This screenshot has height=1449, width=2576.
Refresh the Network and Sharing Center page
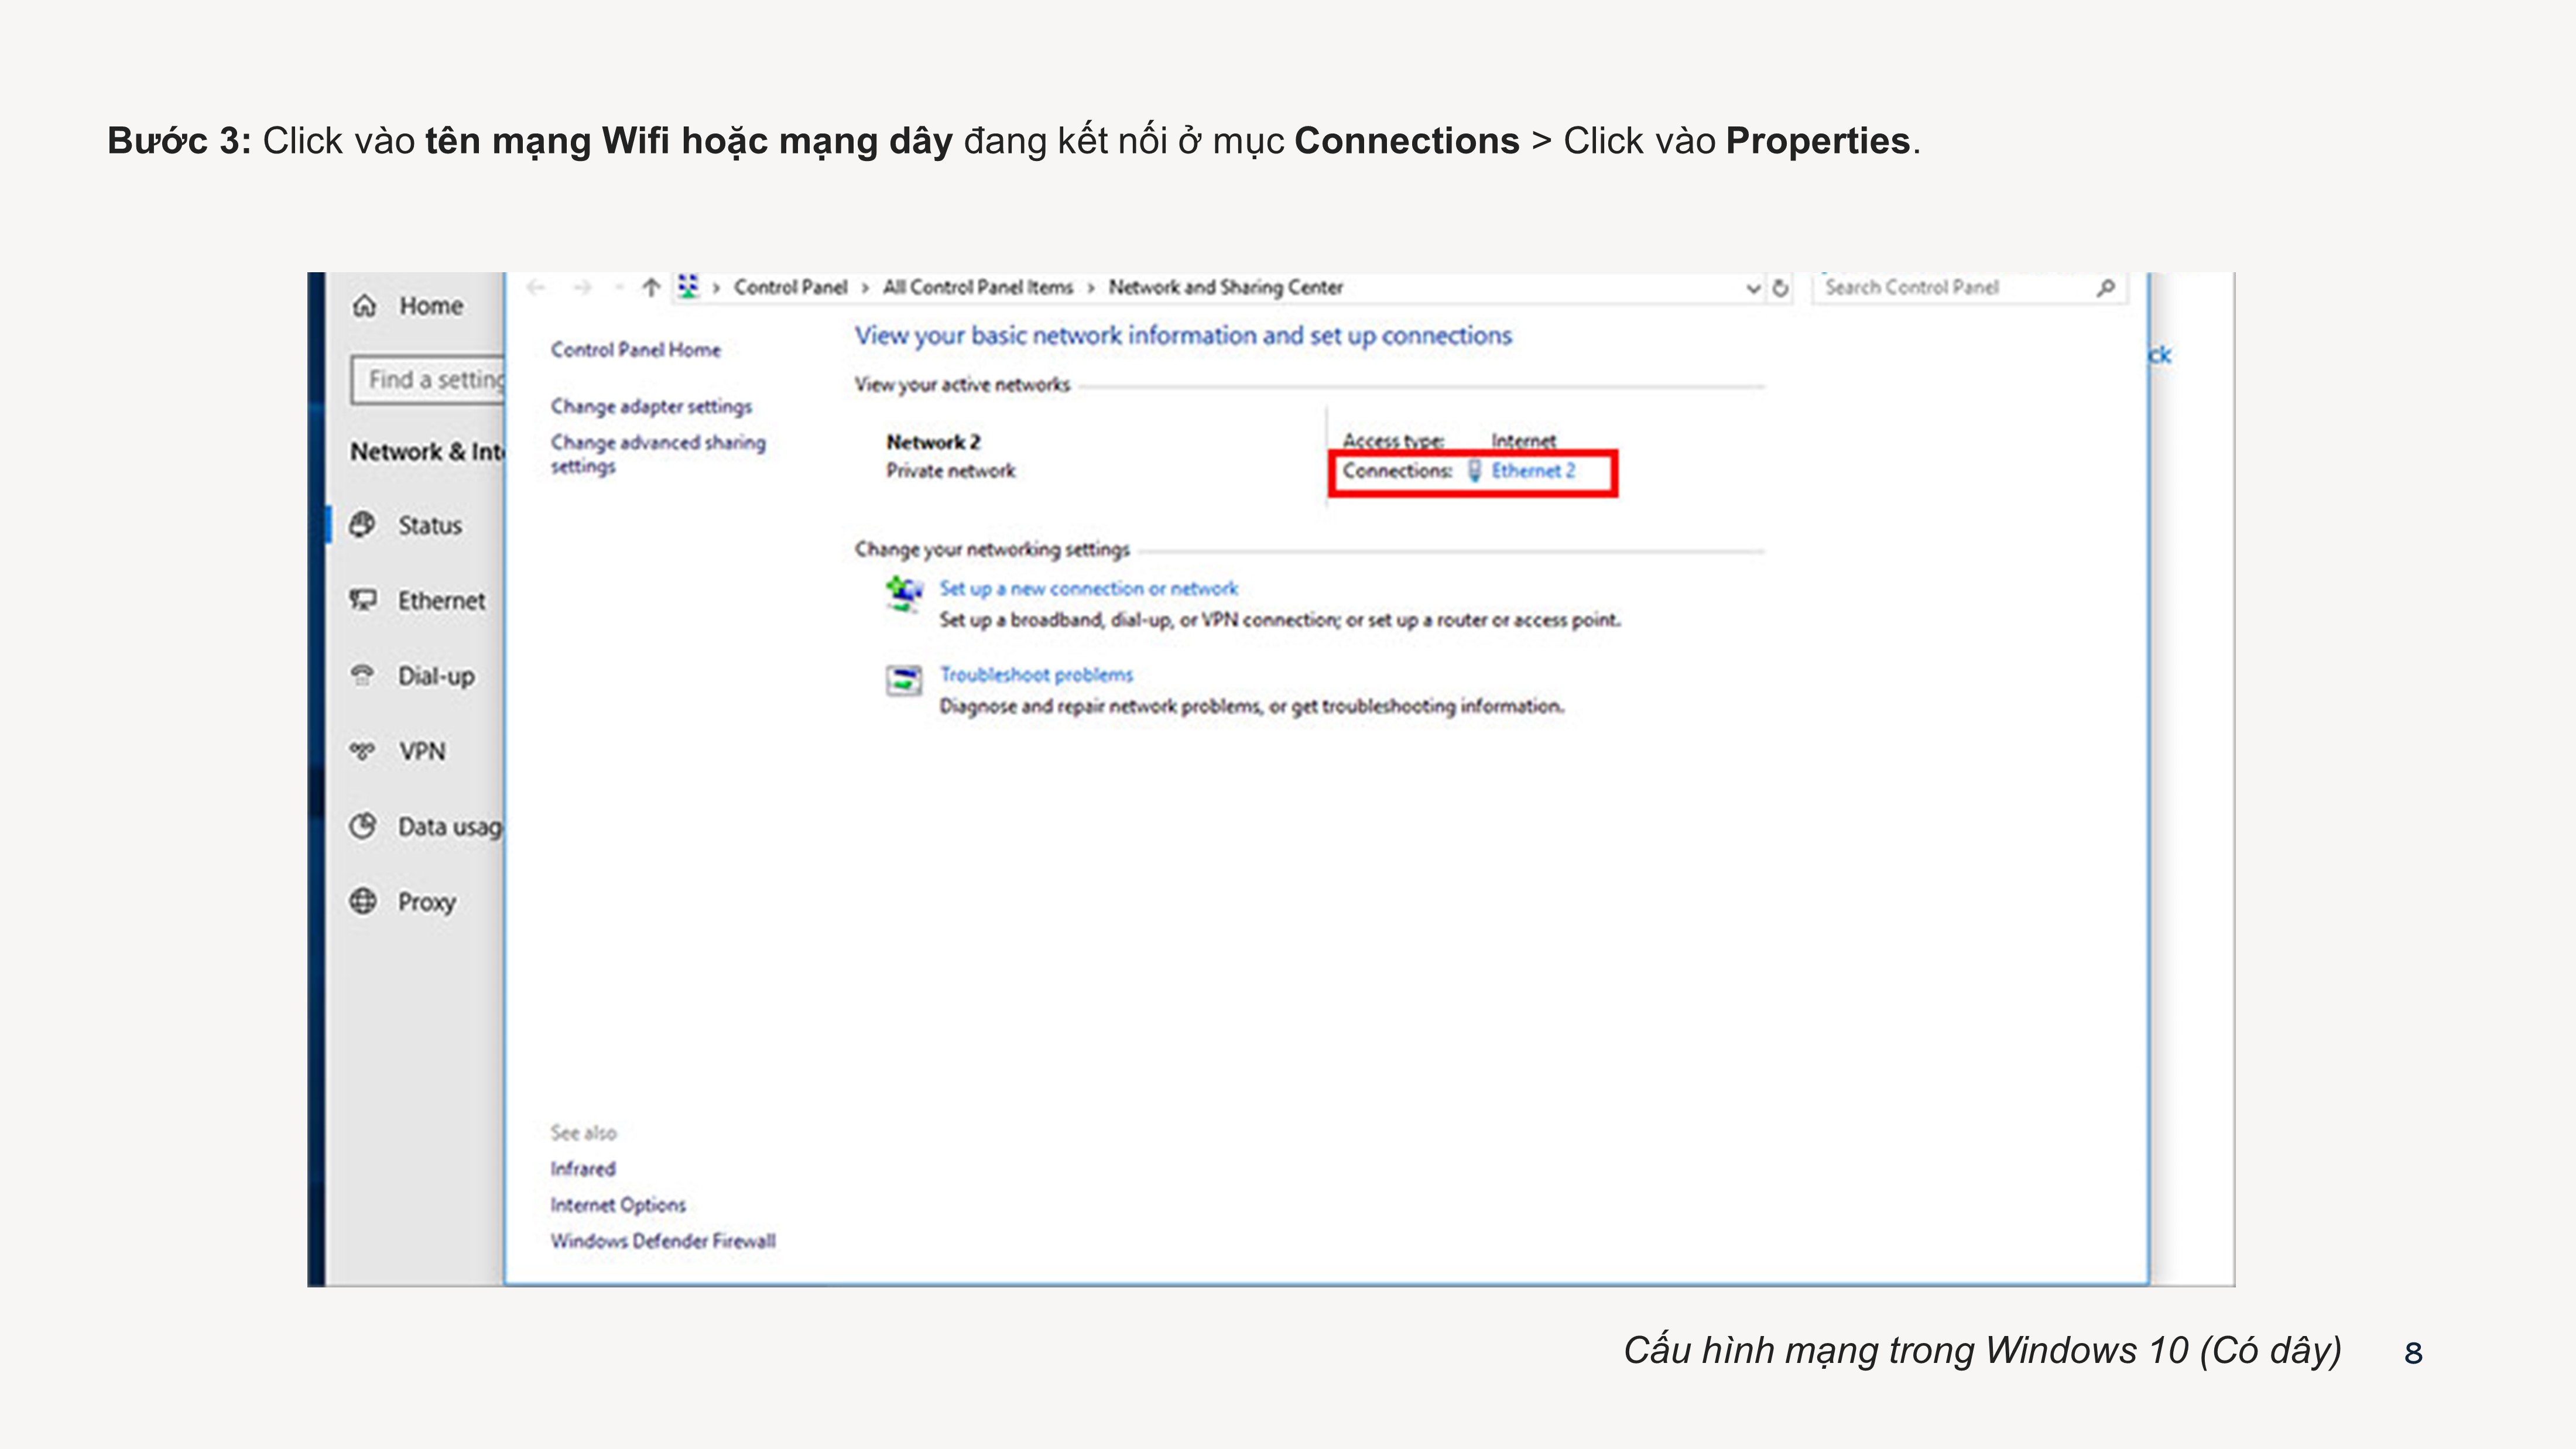(x=1781, y=288)
